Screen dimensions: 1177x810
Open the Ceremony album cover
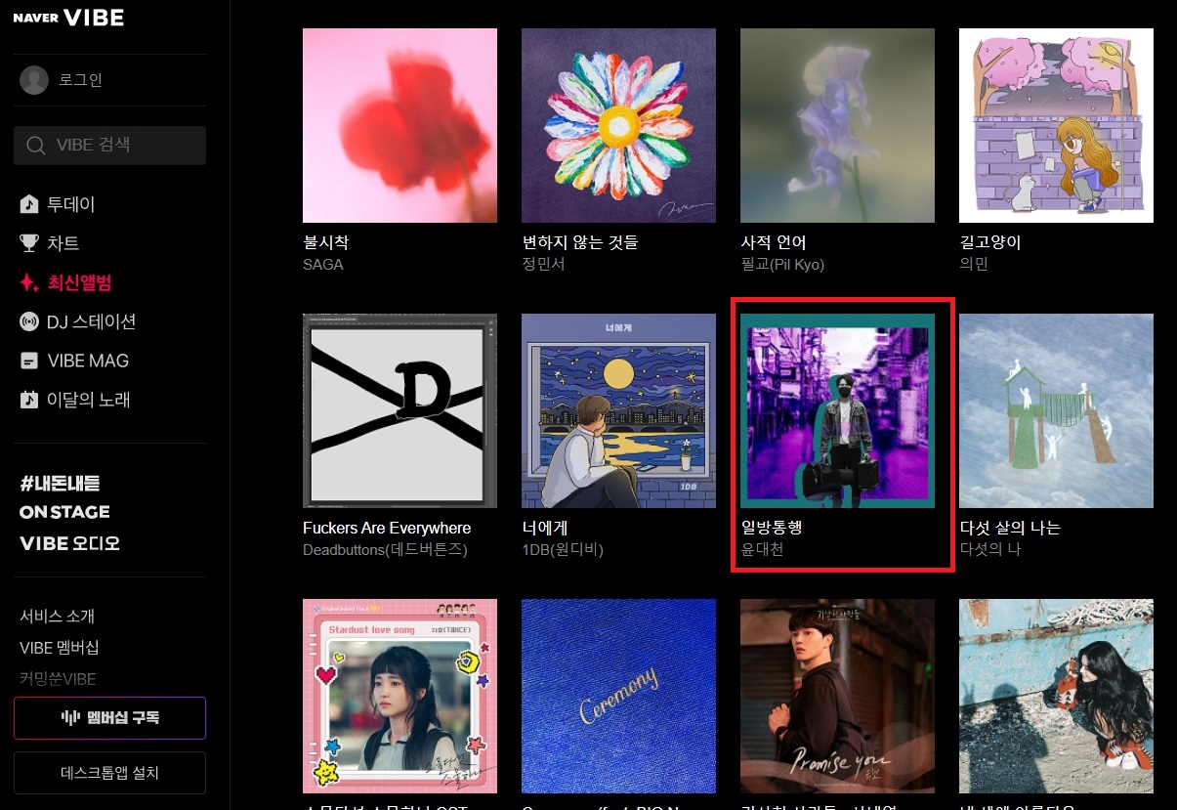tap(618, 696)
